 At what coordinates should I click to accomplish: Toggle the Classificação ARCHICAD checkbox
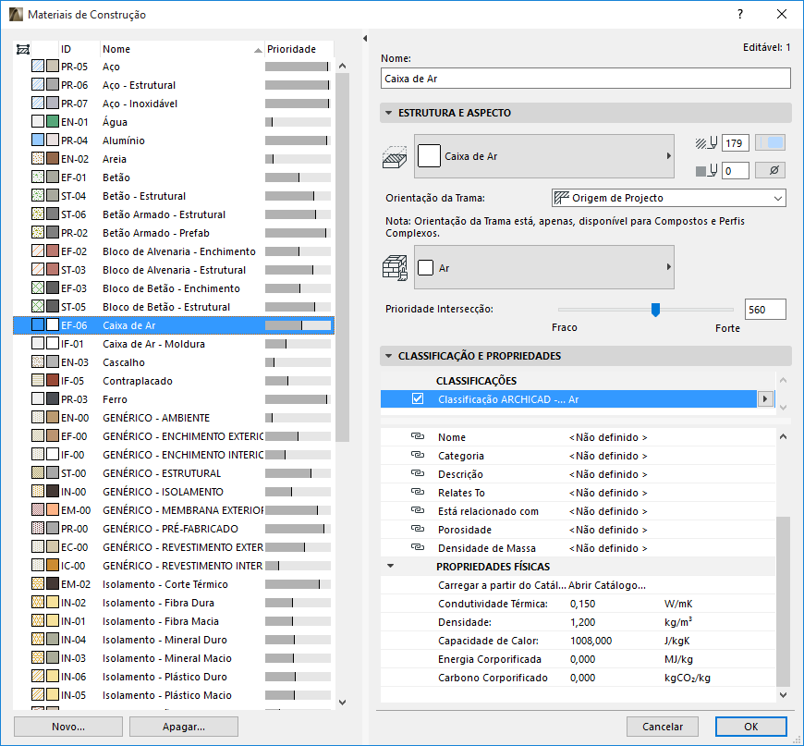(418, 398)
